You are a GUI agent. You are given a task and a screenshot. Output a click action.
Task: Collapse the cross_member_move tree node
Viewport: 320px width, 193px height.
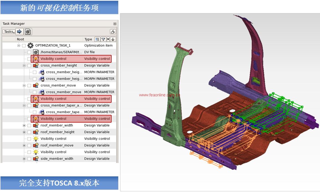(x=24, y=86)
